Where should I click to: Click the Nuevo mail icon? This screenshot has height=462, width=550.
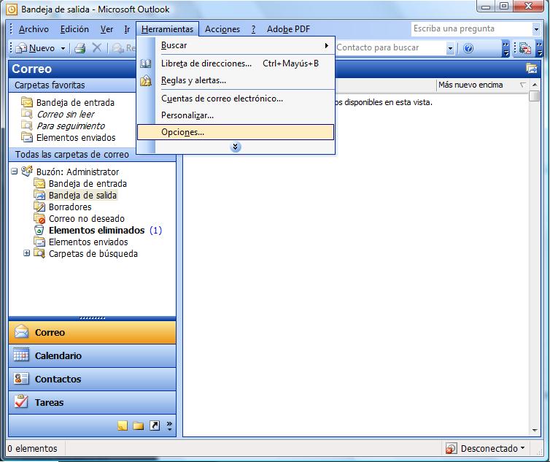click(x=21, y=47)
